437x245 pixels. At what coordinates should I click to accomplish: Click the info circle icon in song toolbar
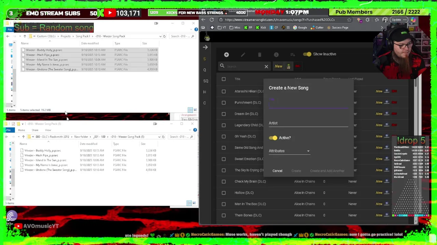[x=276, y=54]
